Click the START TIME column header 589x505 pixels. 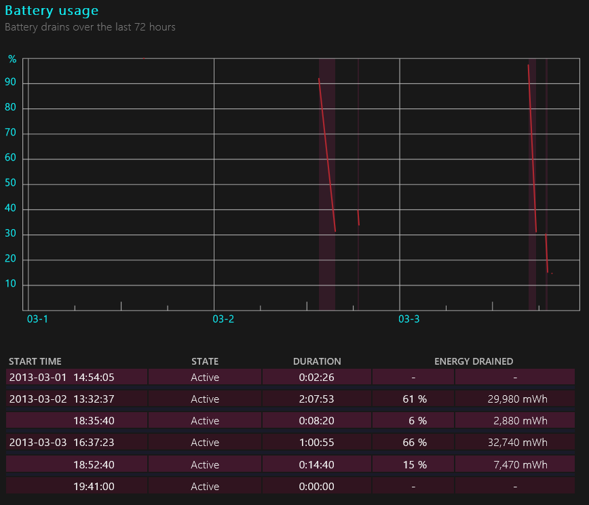click(x=35, y=361)
